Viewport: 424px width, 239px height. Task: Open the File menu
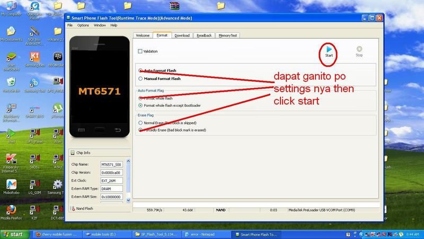(70, 25)
